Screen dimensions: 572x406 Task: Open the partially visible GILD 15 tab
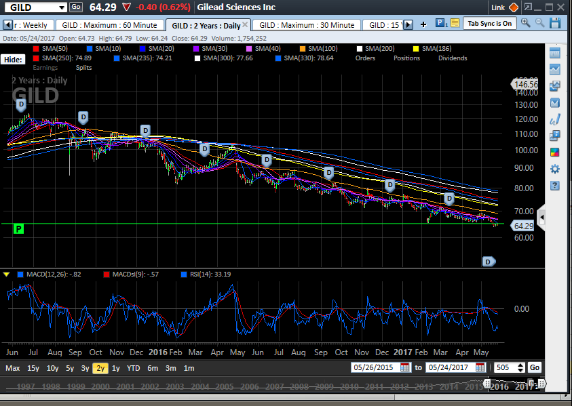tap(384, 25)
